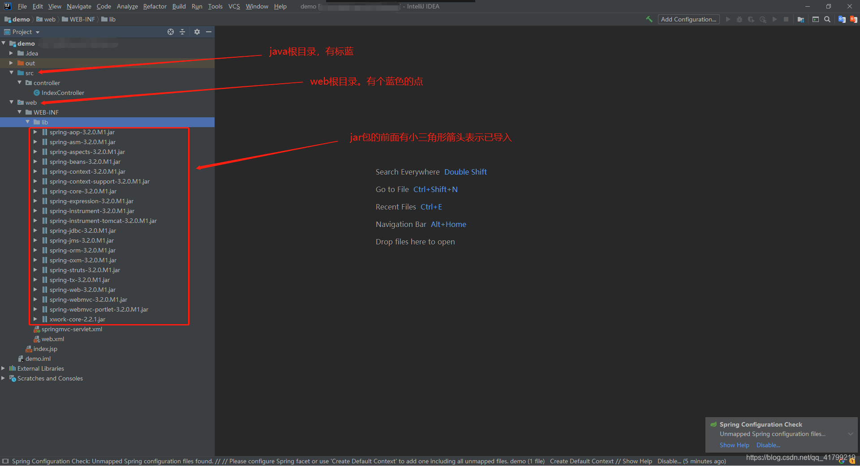Hide the Project tool window

209,32
